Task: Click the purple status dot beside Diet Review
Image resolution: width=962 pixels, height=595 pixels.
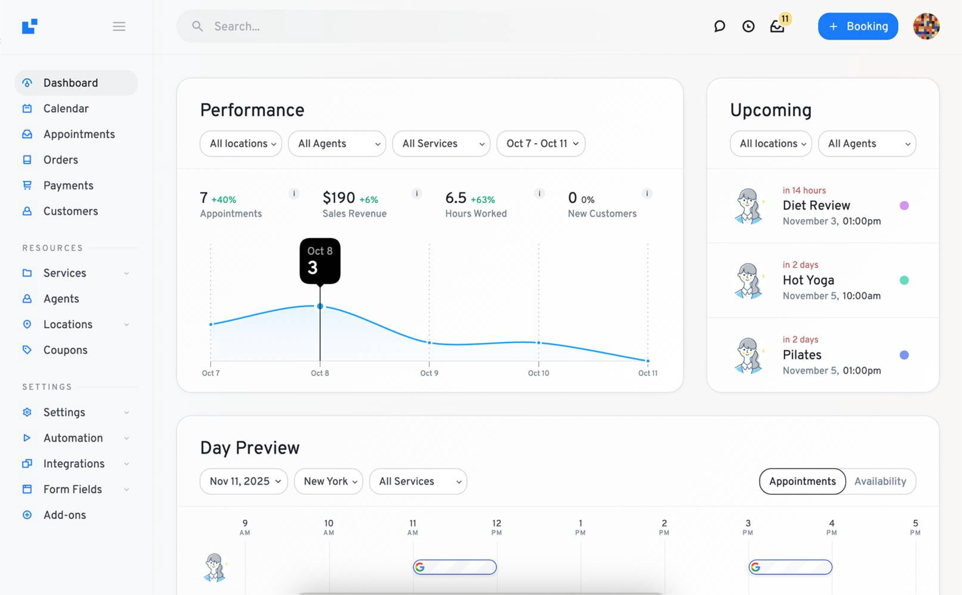Action: 904,205
